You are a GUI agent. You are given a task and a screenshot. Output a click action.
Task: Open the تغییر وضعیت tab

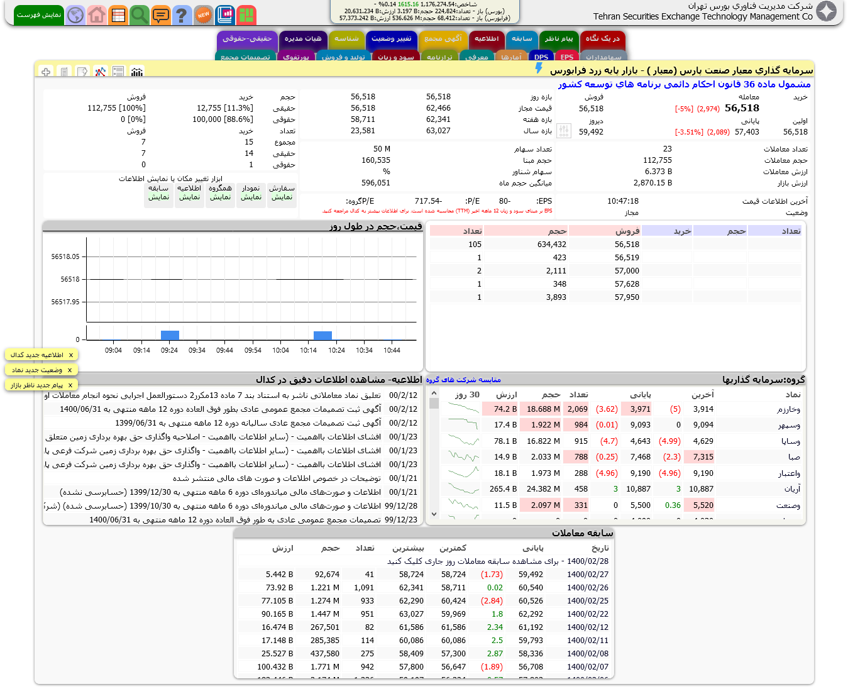[x=391, y=39]
